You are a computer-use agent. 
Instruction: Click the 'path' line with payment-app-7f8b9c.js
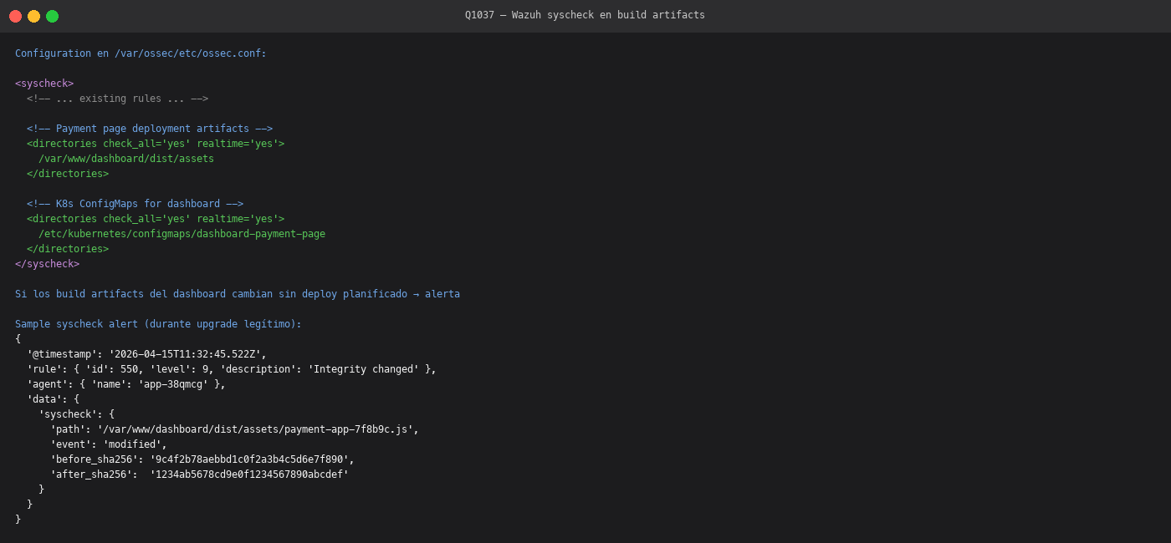pyautogui.click(x=234, y=429)
